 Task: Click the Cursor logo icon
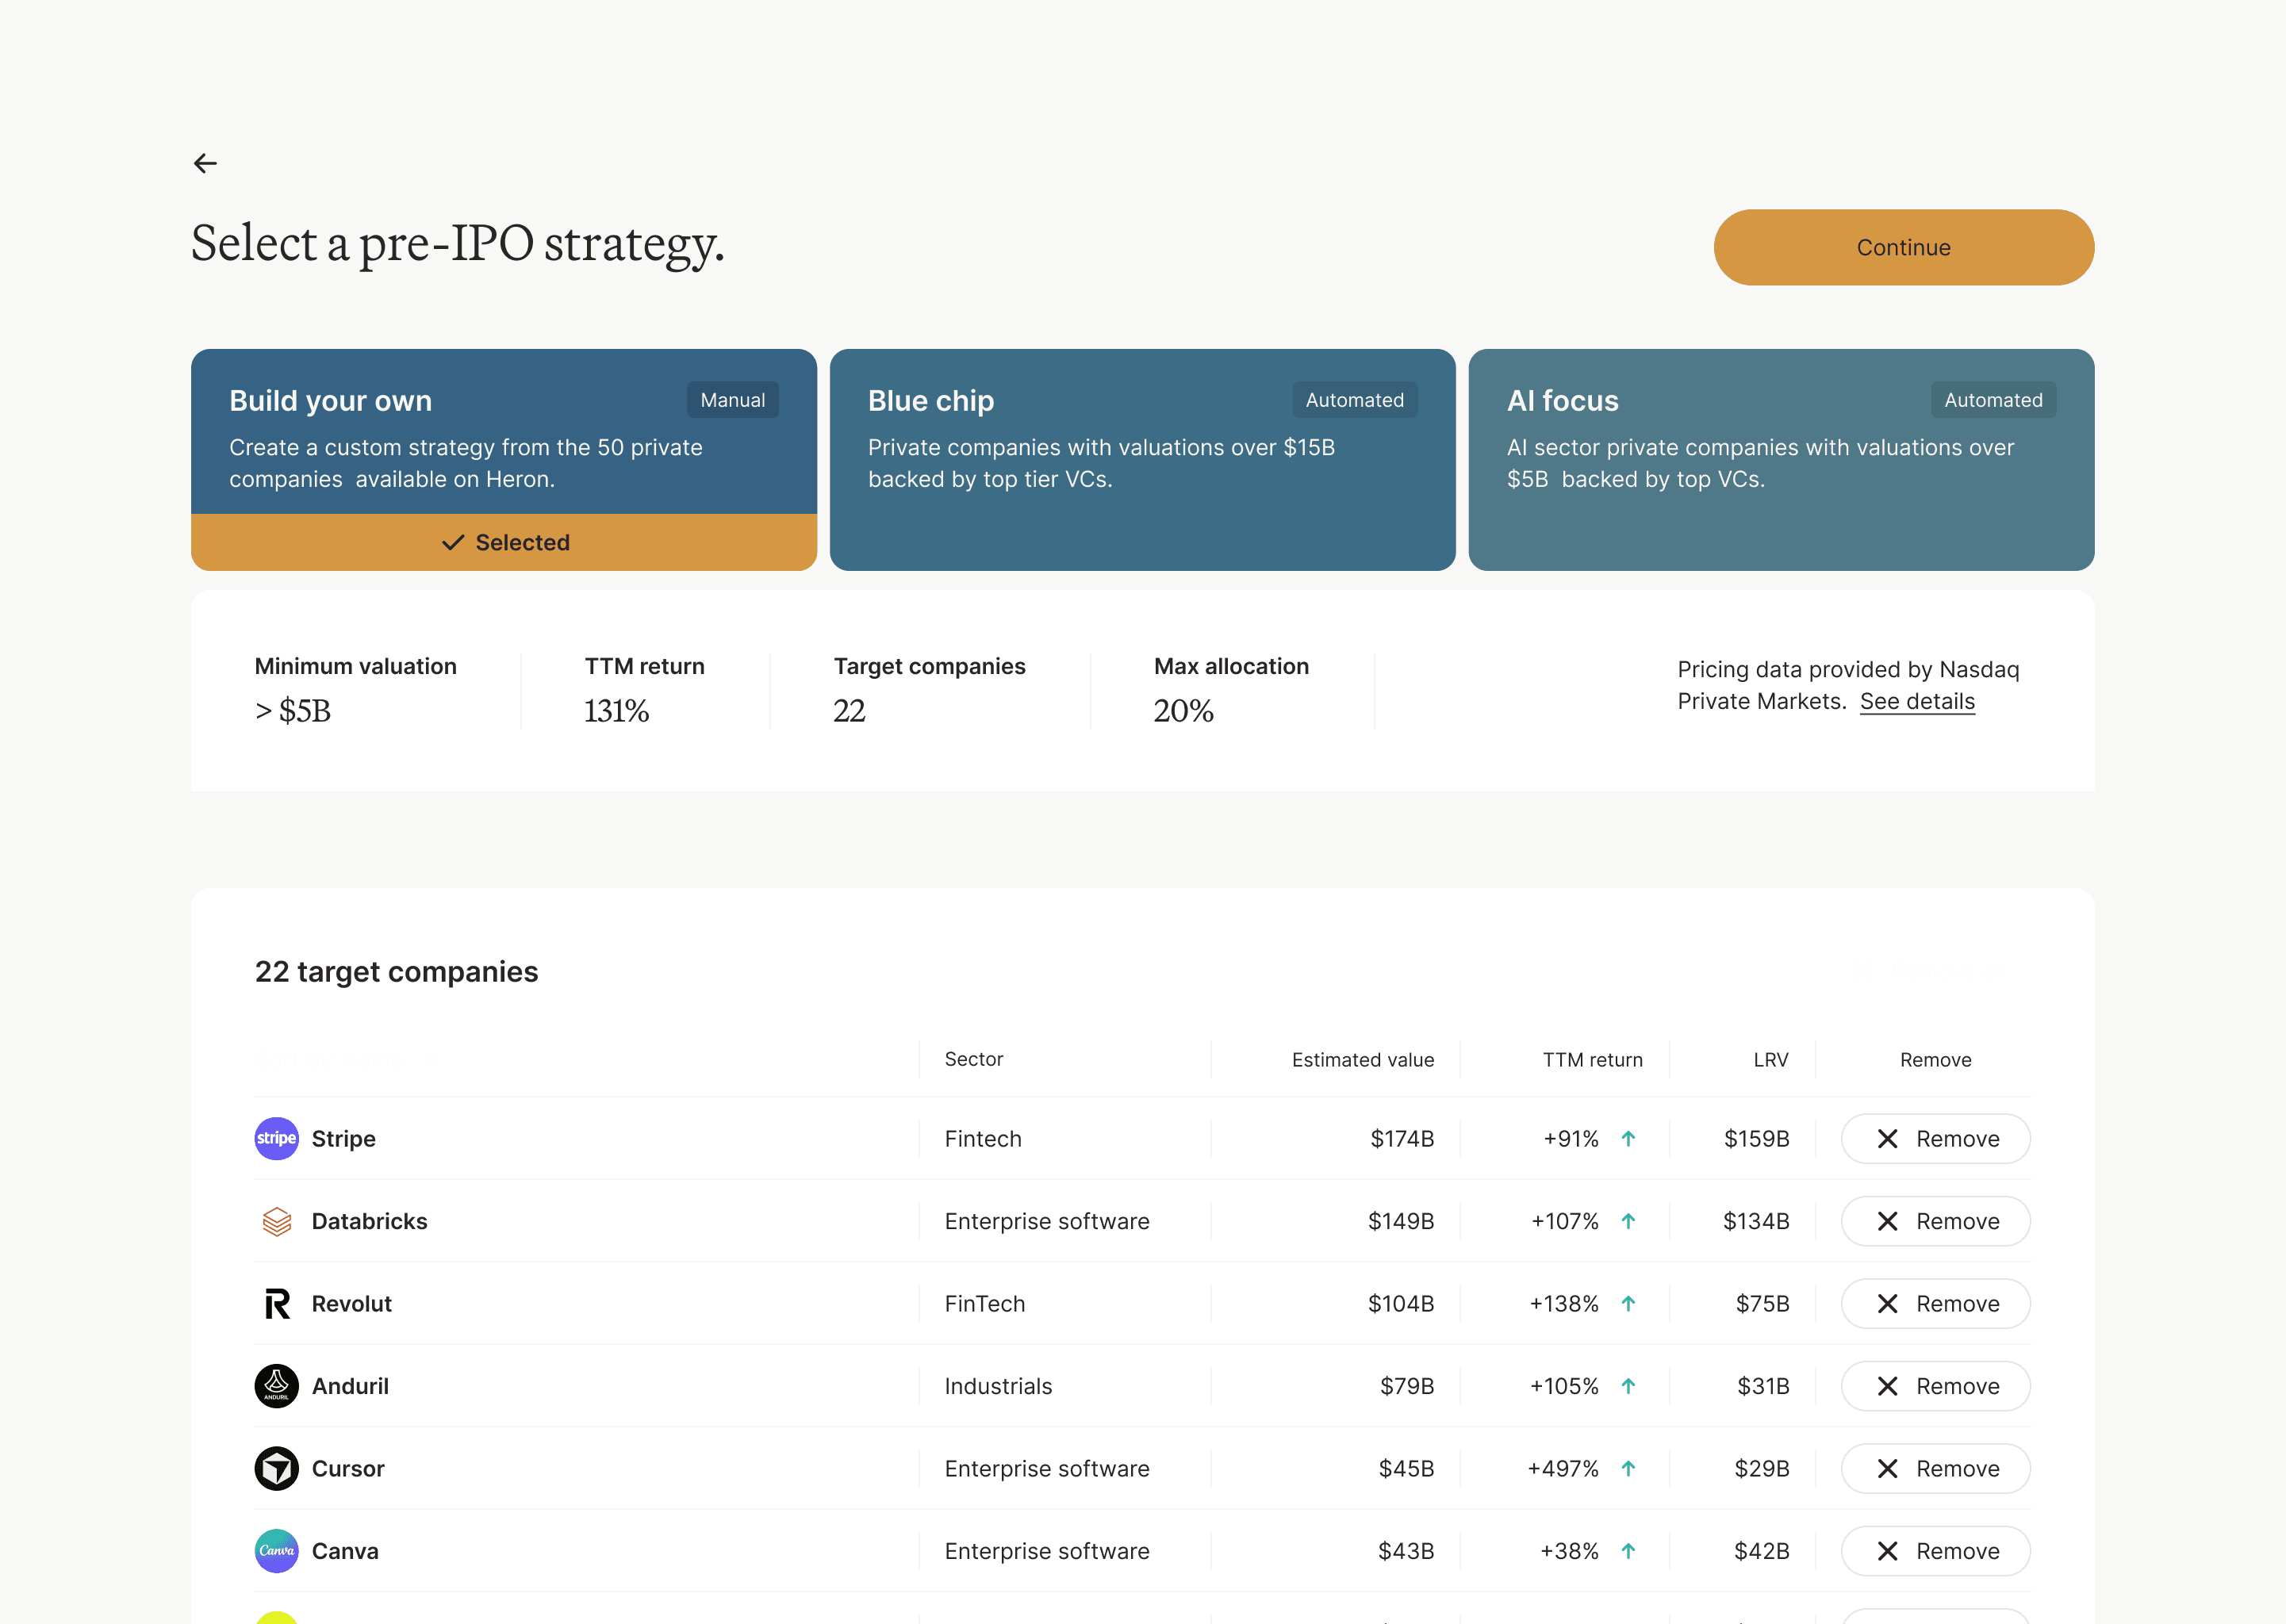[276, 1468]
